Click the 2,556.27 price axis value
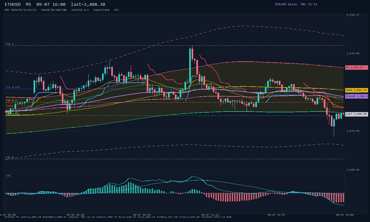 353,15
